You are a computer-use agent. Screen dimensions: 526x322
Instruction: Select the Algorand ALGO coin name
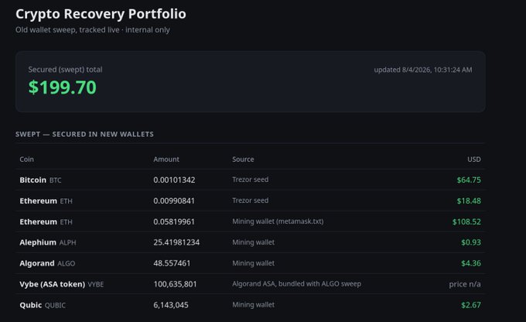click(47, 263)
